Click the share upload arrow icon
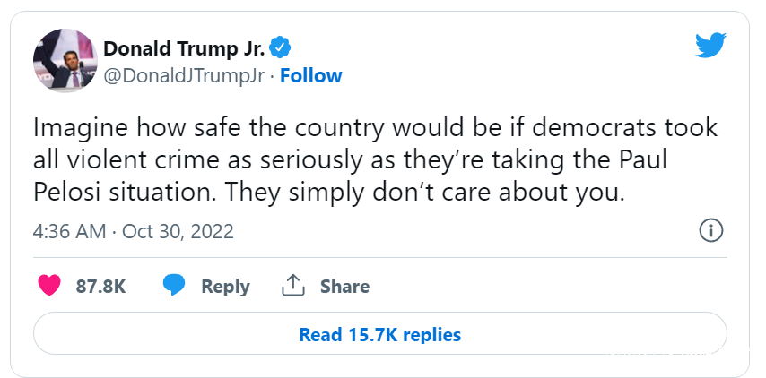The width and height of the screenshot is (766, 378). 293,286
